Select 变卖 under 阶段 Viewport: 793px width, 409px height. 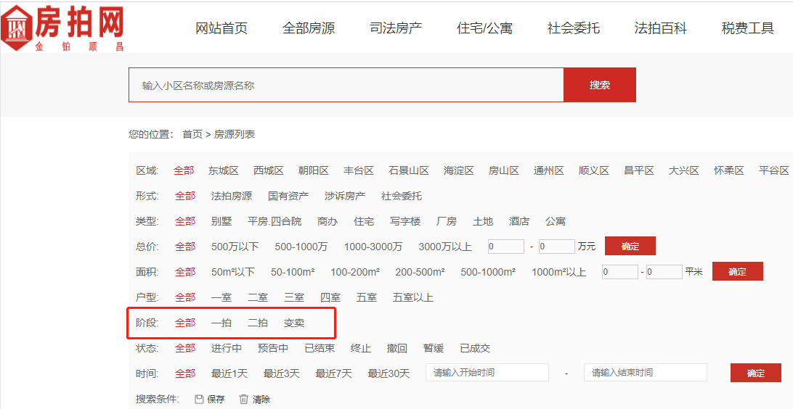click(x=294, y=323)
